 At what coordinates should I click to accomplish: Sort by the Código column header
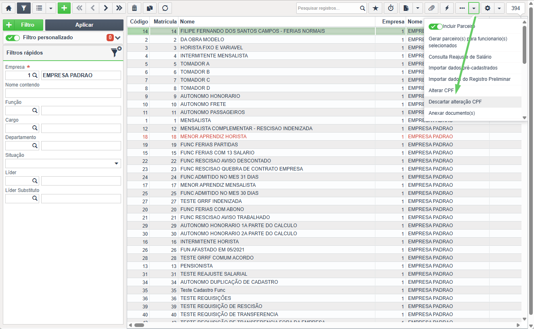point(139,21)
